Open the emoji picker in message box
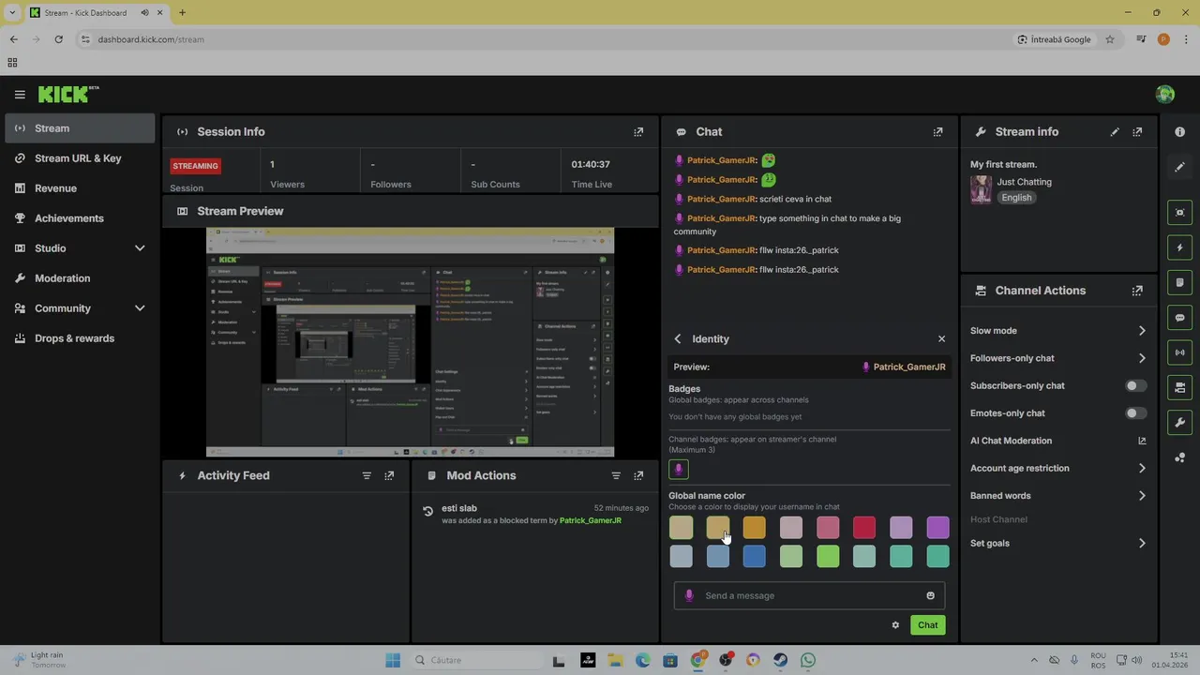 930,595
